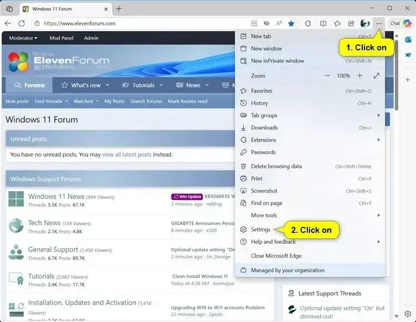
Task: Open the tab actions menu icon
Action: (x=9, y=9)
